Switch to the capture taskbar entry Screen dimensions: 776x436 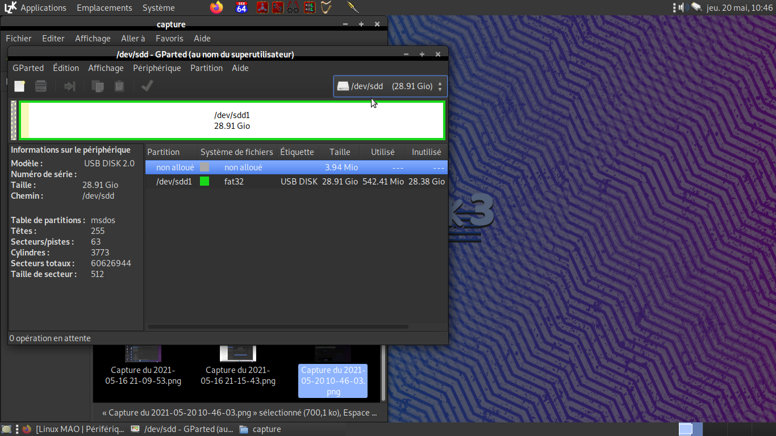point(260,429)
